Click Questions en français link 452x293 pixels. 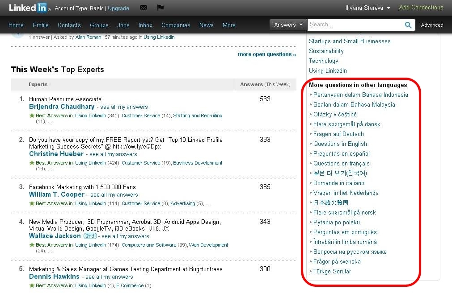click(341, 163)
